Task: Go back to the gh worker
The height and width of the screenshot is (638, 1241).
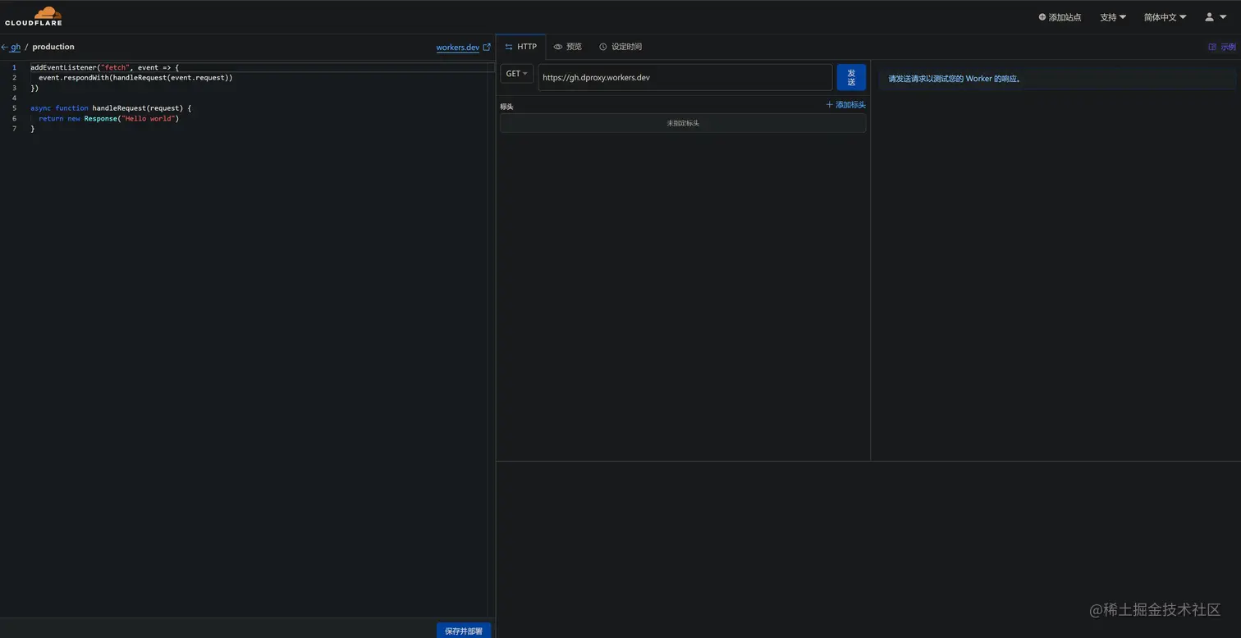Action: pyautogui.click(x=11, y=47)
